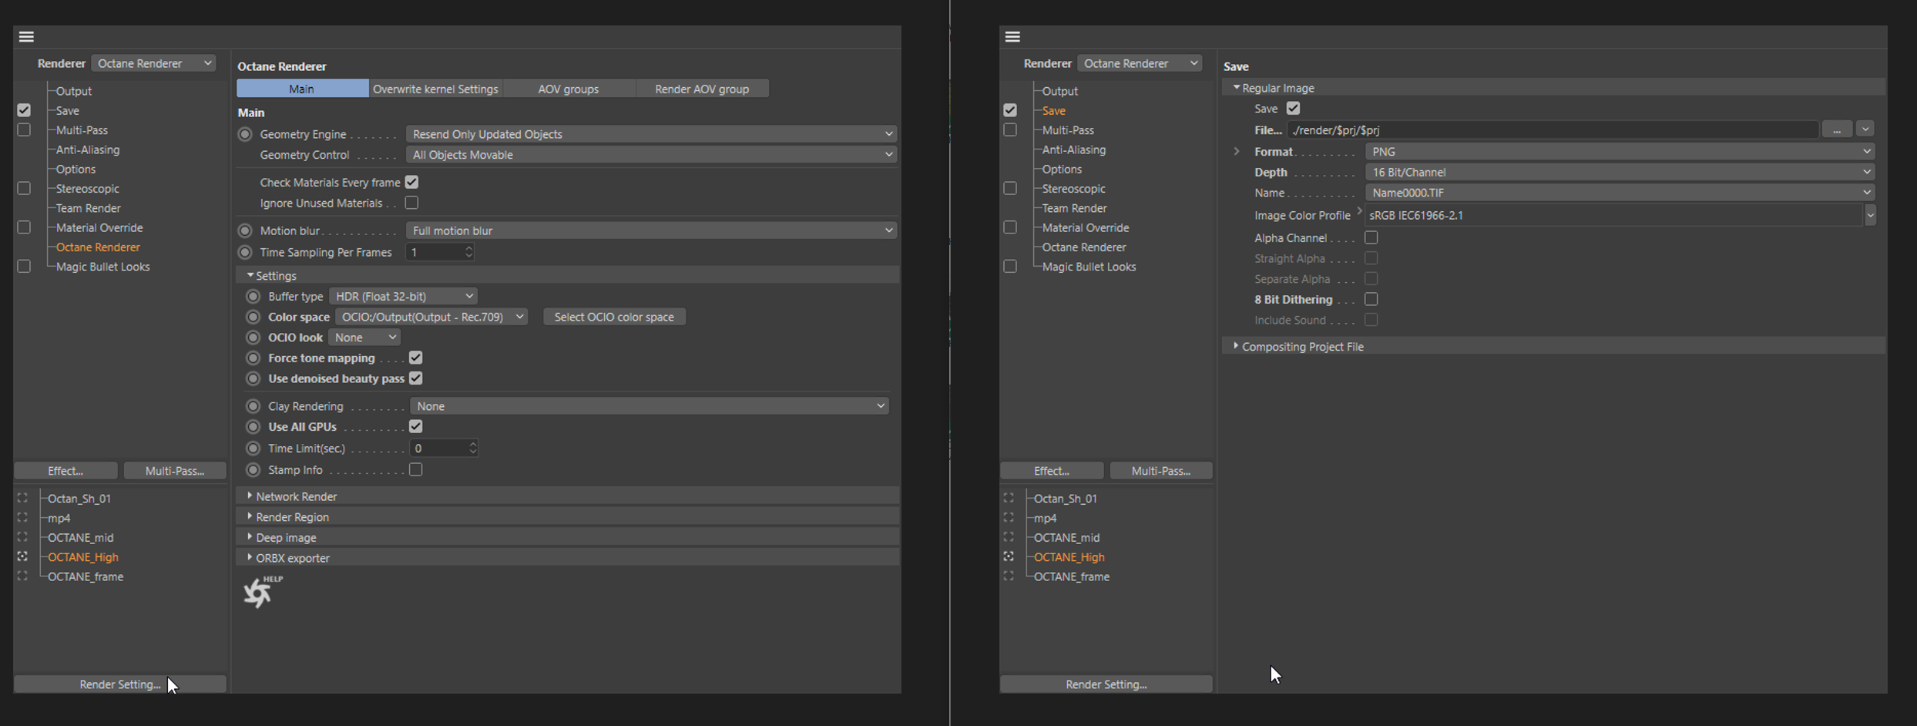Click Select OCIO color space button
Screen dimensions: 1917x726
(x=614, y=317)
